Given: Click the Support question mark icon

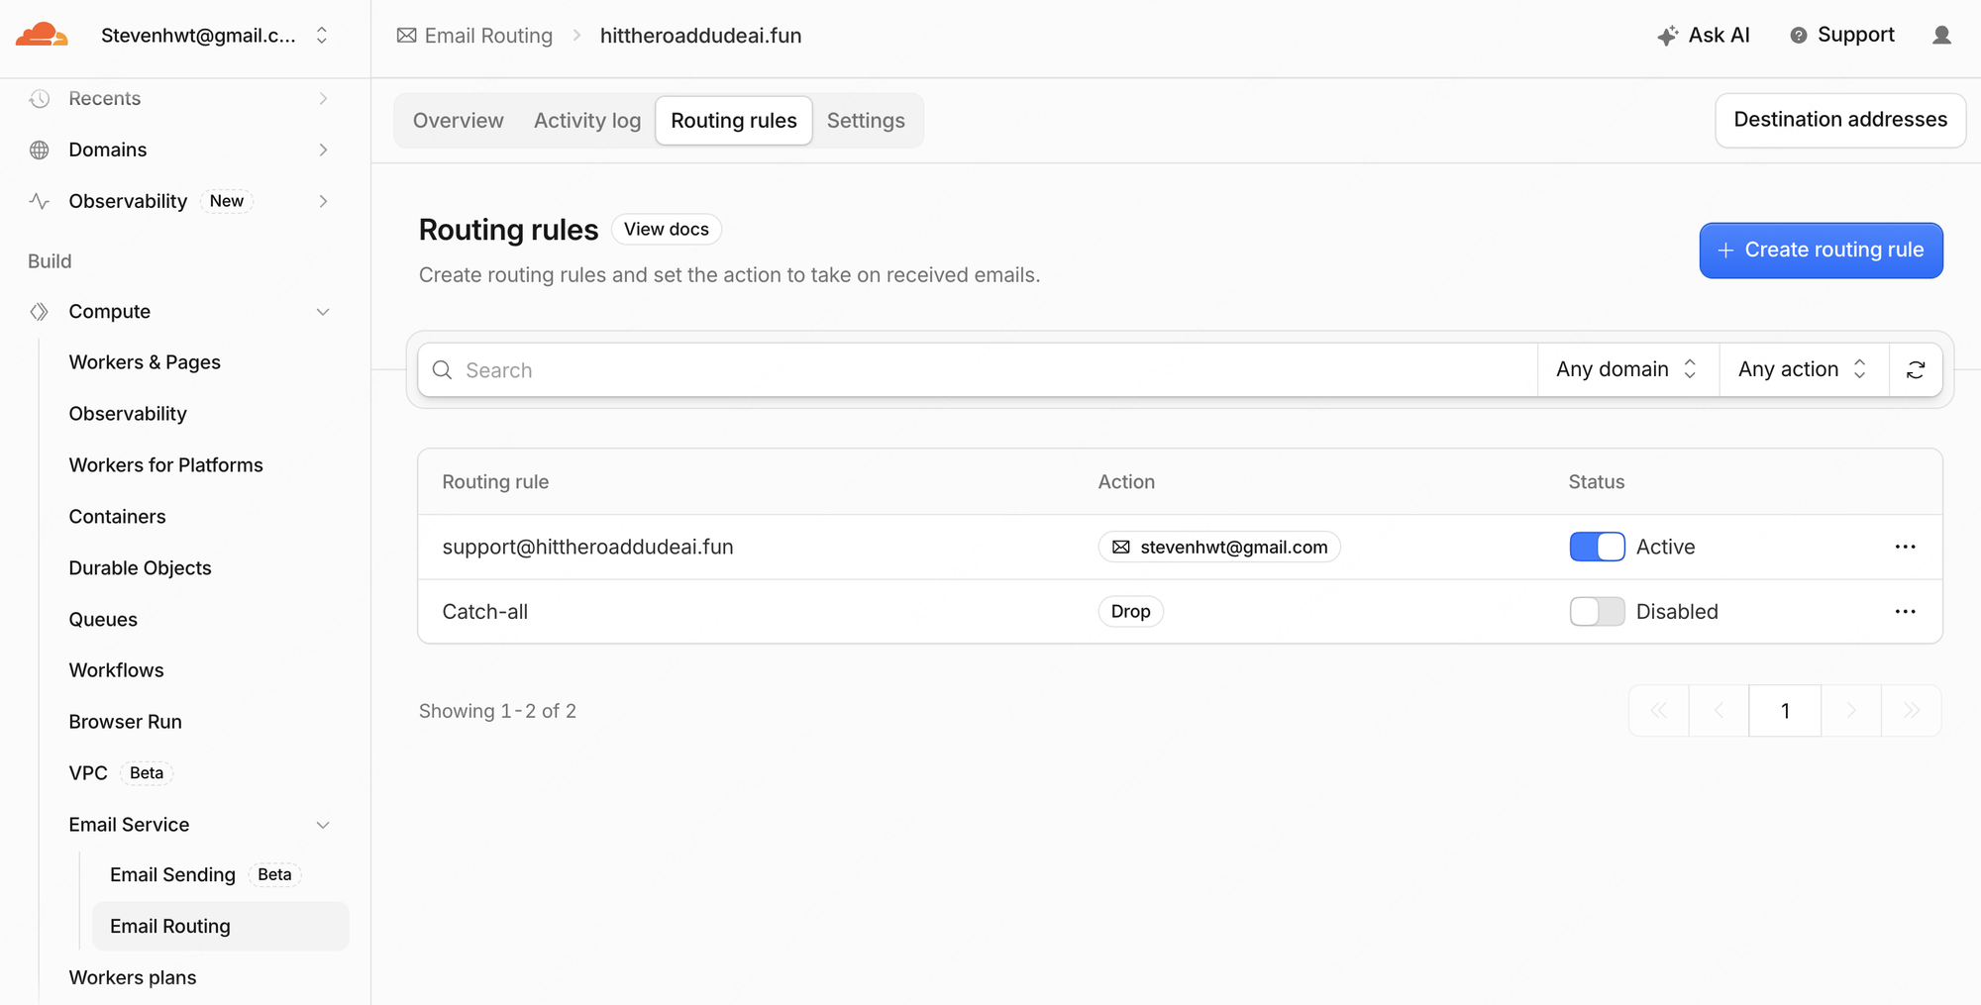Looking at the screenshot, I should [x=1799, y=36].
